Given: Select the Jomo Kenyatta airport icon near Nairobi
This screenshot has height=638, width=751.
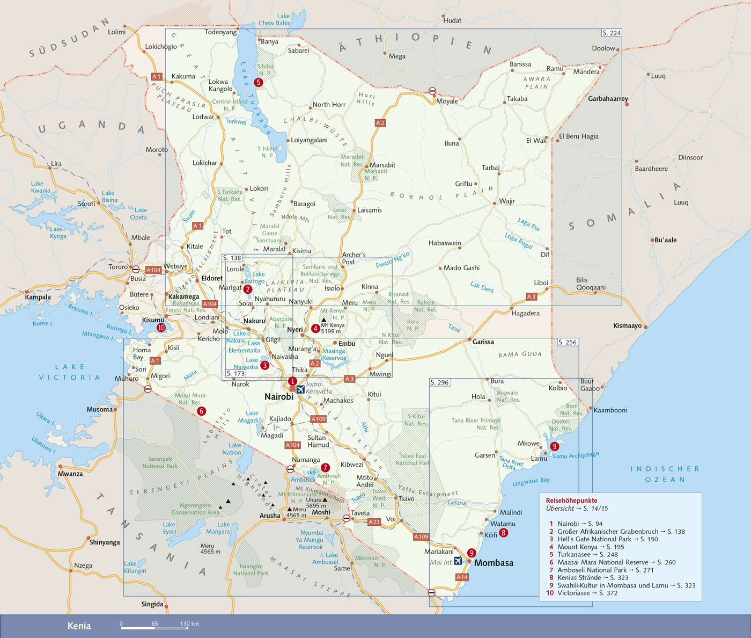Looking at the screenshot, I should 300,389.
